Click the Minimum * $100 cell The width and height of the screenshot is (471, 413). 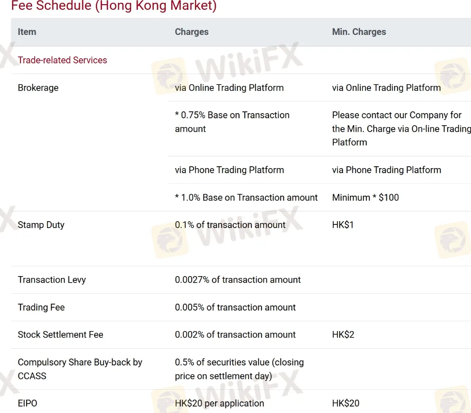(x=365, y=197)
